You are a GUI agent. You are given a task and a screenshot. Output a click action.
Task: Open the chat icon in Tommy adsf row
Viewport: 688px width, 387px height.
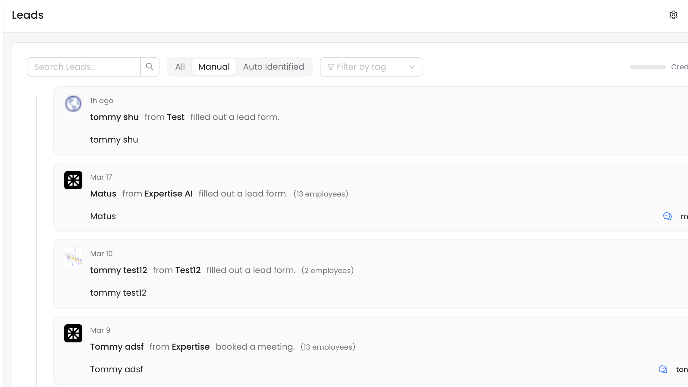pyautogui.click(x=663, y=369)
